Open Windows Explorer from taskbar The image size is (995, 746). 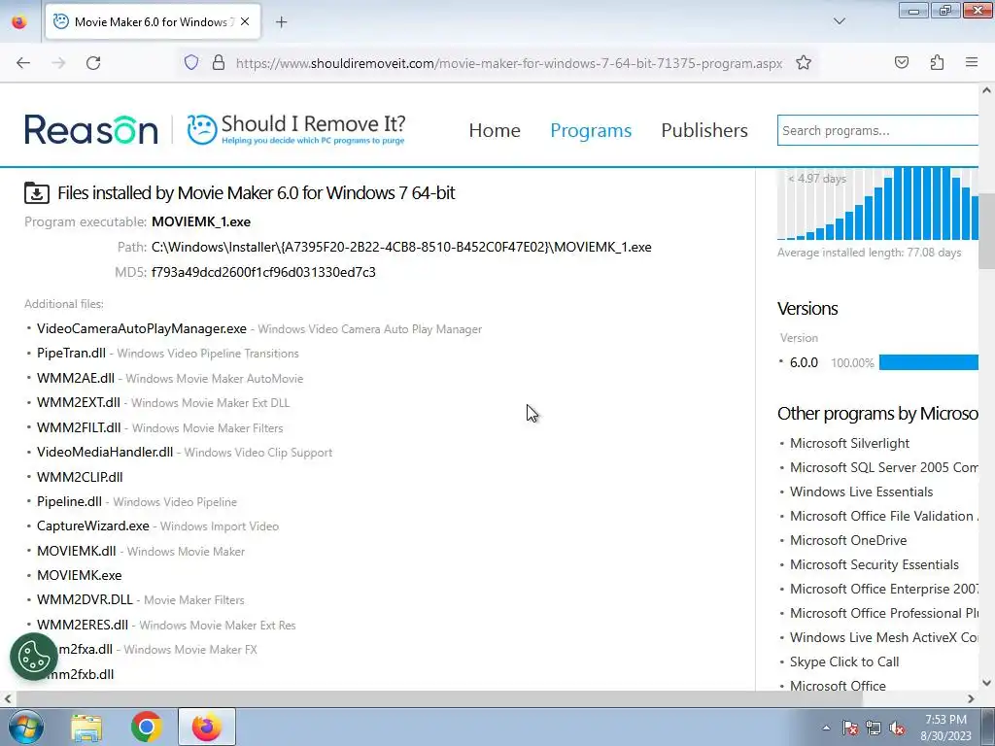point(86,727)
